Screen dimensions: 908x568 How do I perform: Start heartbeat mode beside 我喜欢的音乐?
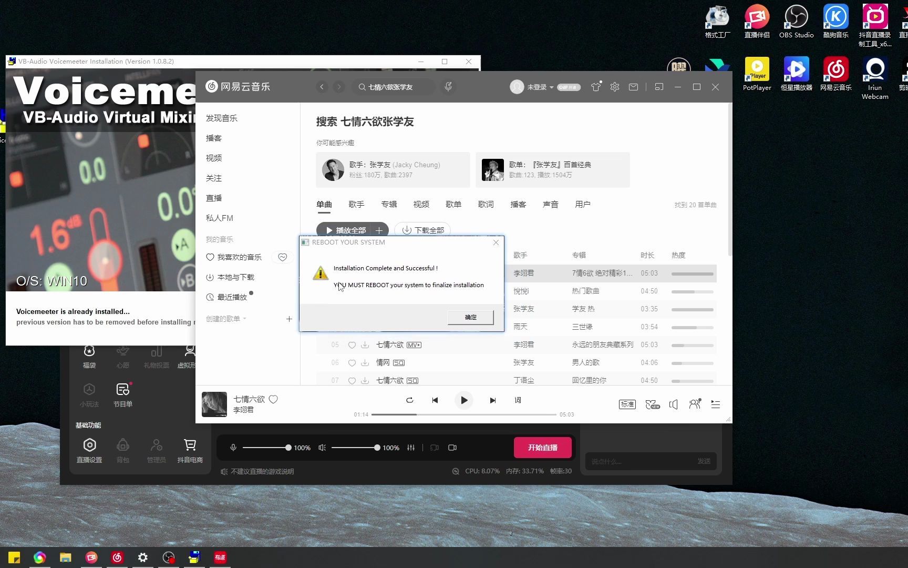pos(283,257)
